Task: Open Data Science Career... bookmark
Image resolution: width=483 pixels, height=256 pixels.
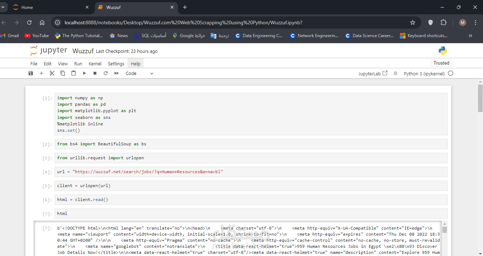Action: click(x=369, y=36)
